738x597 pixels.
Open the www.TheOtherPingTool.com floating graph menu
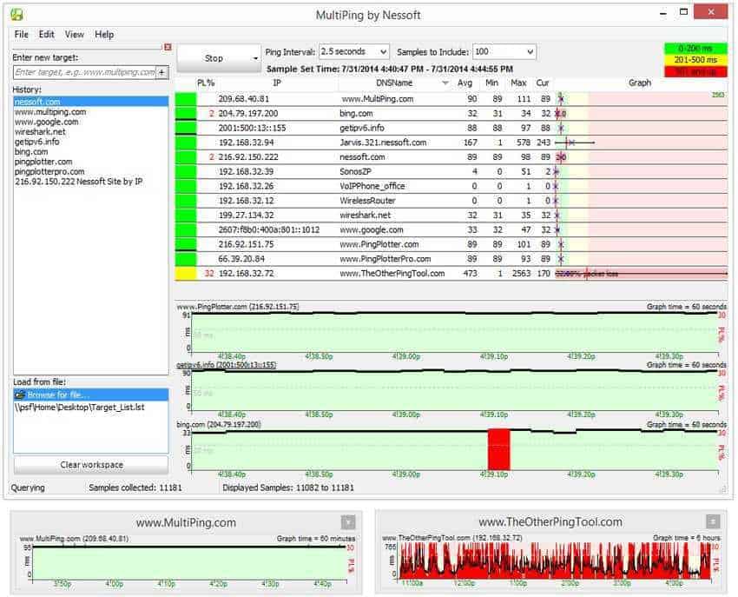[x=713, y=521]
